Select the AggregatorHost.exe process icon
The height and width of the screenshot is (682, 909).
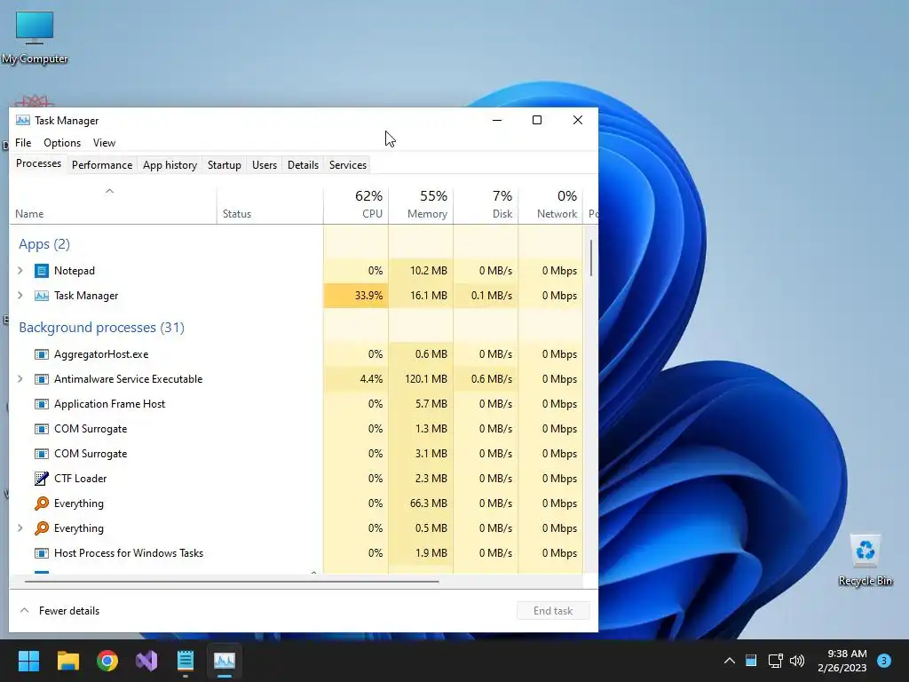point(41,354)
